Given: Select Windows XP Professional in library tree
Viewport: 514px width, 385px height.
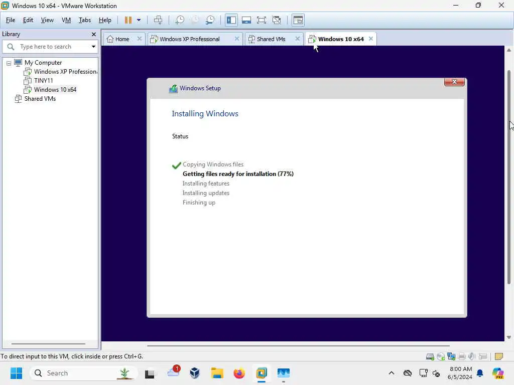Looking at the screenshot, I should coord(61,71).
